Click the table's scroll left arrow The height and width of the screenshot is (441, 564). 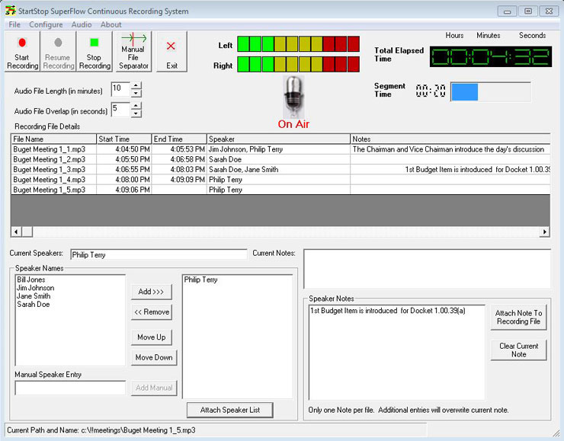coord(16,232)
